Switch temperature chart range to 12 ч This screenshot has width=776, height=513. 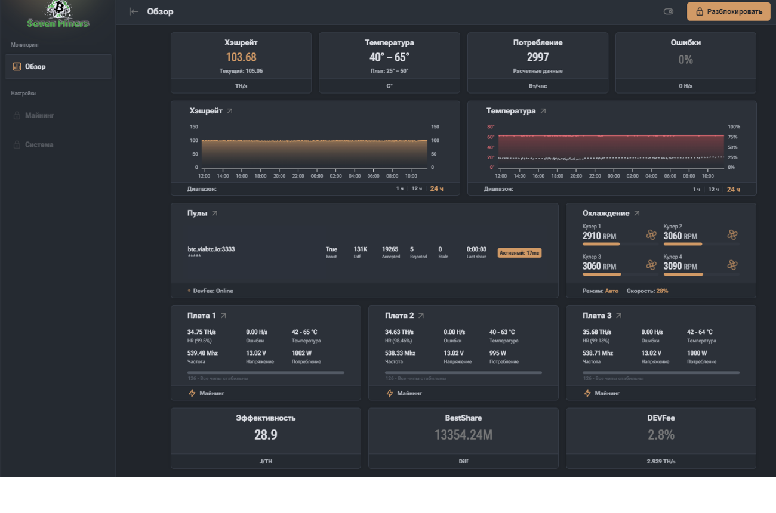click(713, 189)
